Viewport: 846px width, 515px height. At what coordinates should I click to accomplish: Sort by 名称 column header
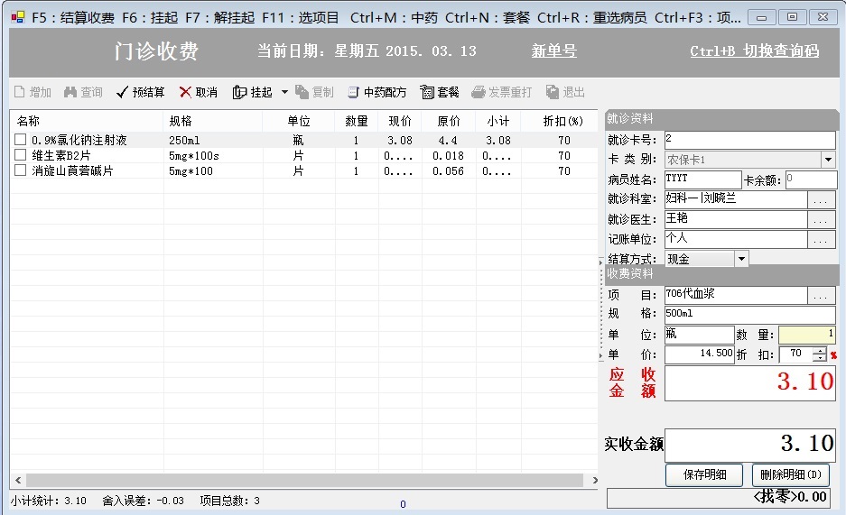(87, 121)
